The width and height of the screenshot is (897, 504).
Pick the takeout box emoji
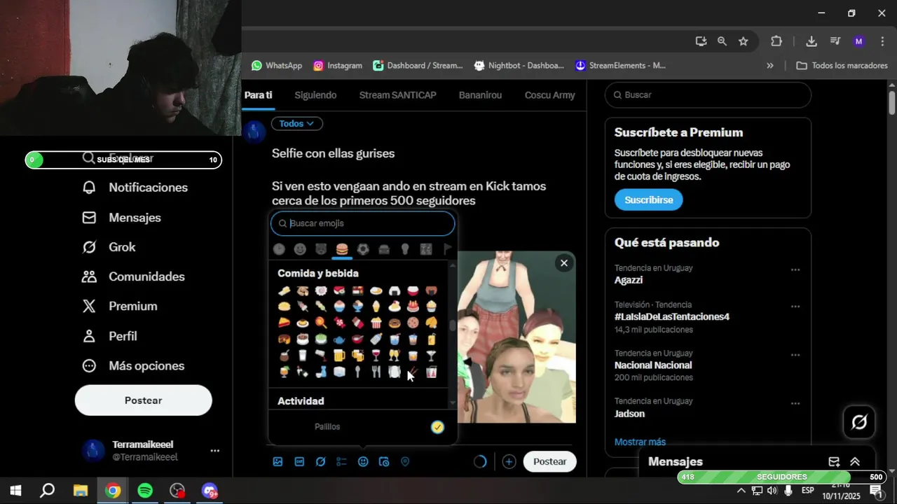tap(431, 372)
